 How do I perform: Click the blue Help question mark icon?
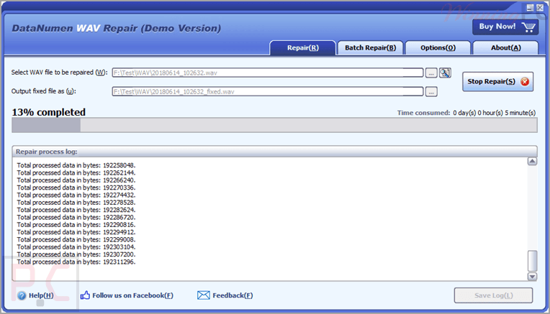[22, 296]
